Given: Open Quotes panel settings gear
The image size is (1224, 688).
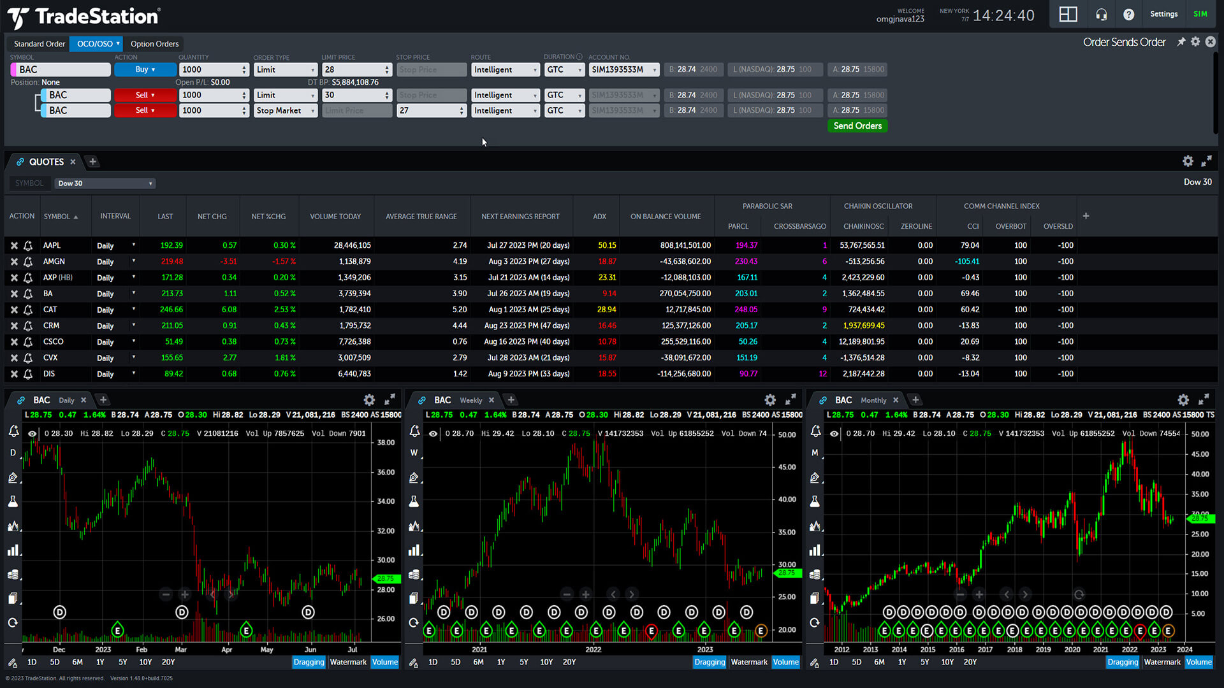Looking at the screenshot, I should tap(1188, 162).
